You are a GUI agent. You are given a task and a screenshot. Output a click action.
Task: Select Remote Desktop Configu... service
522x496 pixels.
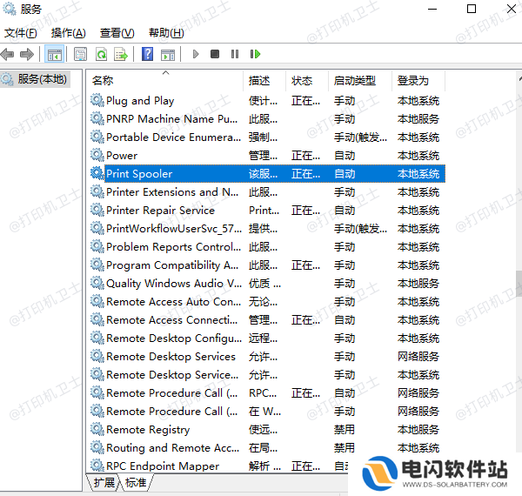[268, 338]
